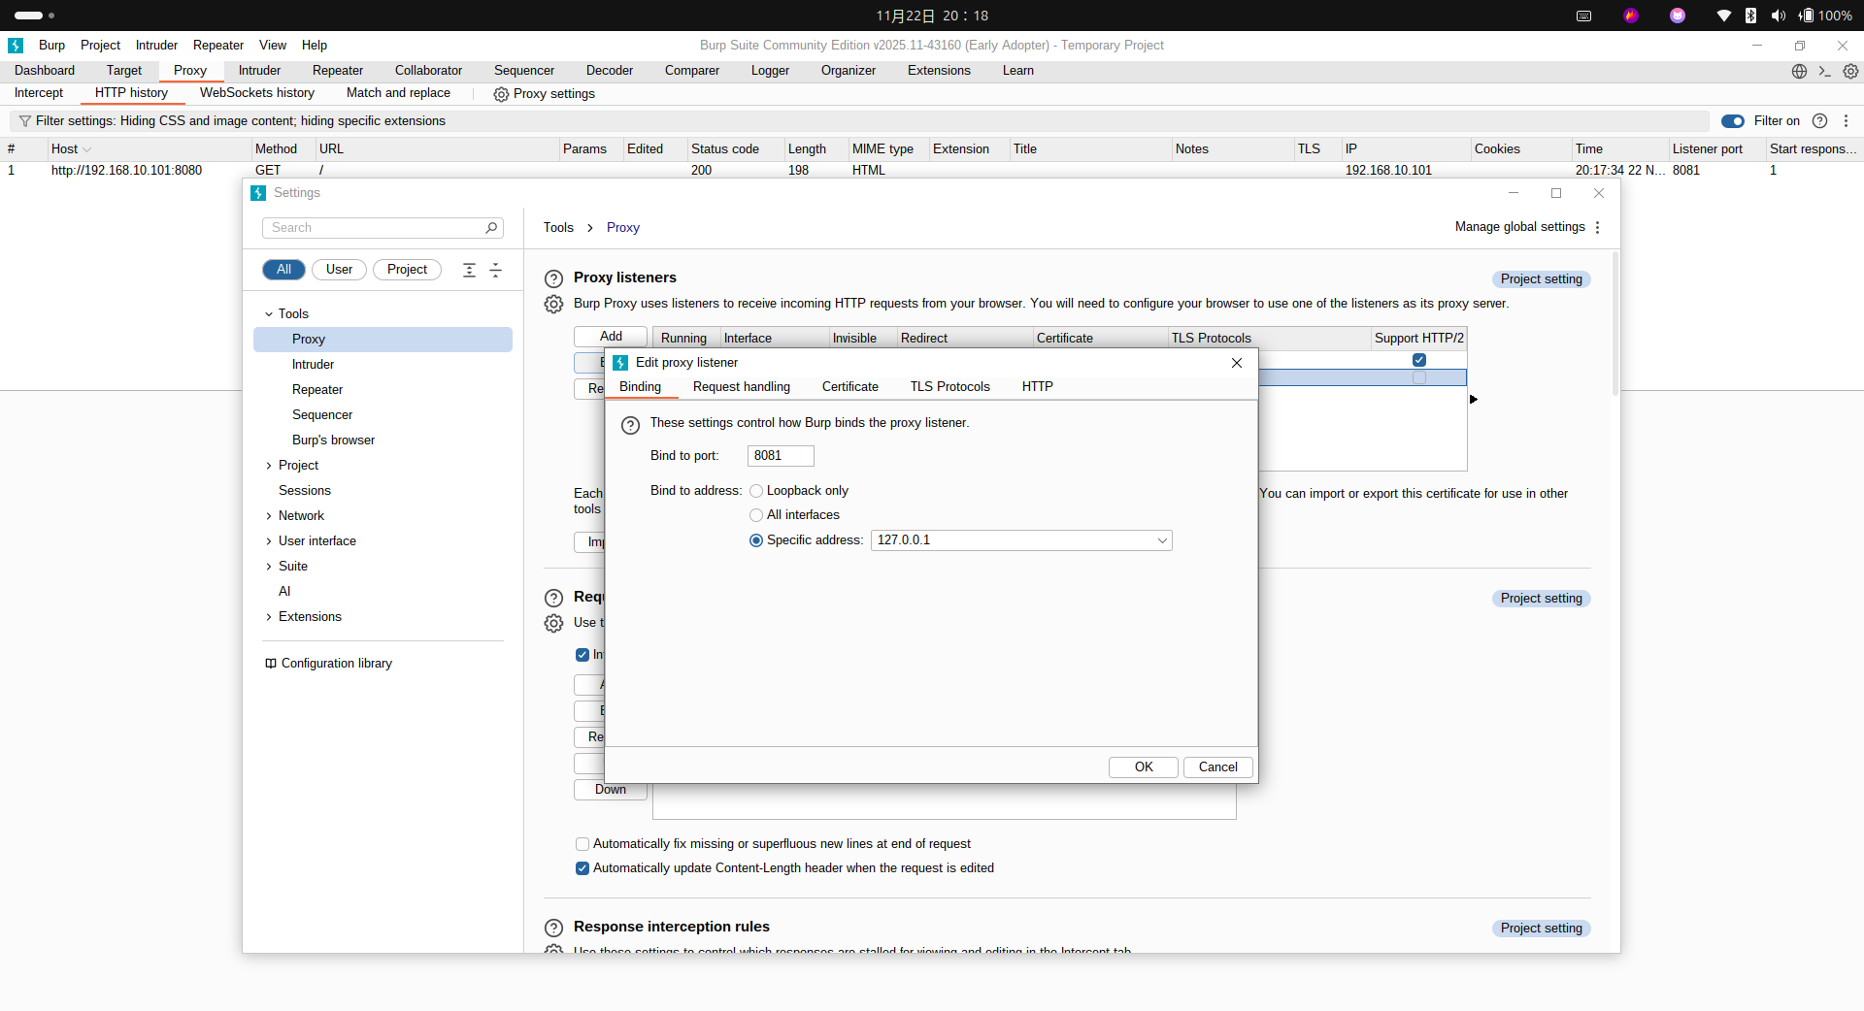Click the Burp logo icon in menu bar
This screenshot has height=1011, width=1864.
pyautogui.click(x=16, y=46)
